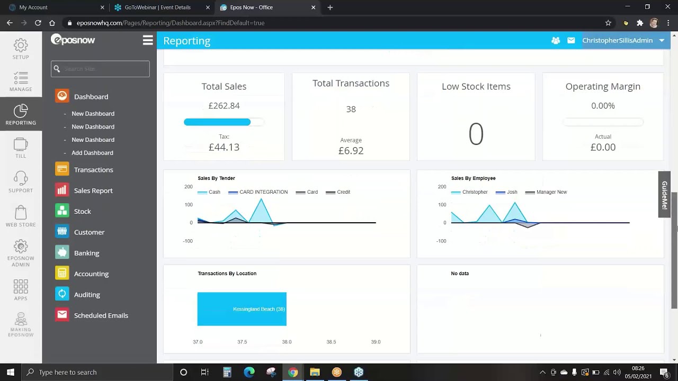The height and width of the screenshot is (381, 678).
Task: Toggle the Josh legend series
Action: pos(506,192)
